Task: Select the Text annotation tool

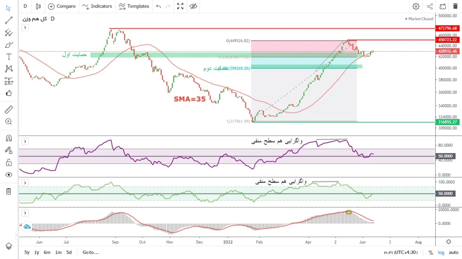Action: pyautogui.click(x=9, y=57)
